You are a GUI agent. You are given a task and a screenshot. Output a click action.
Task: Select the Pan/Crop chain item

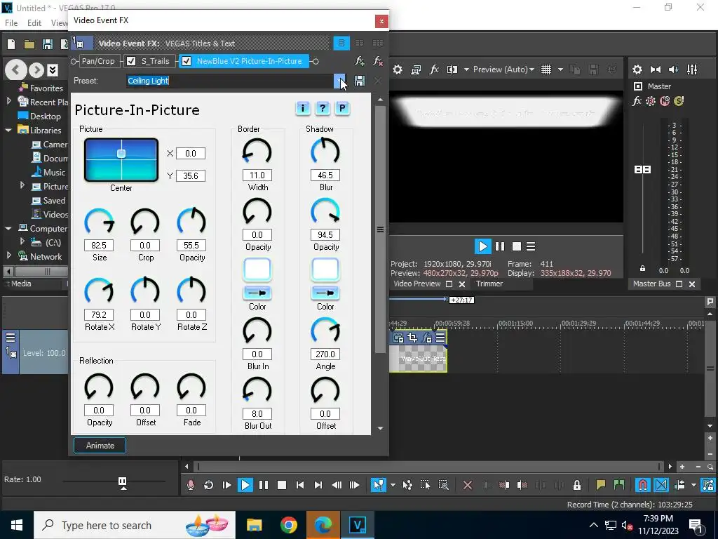pyautogui.click(x=98, y=61)
